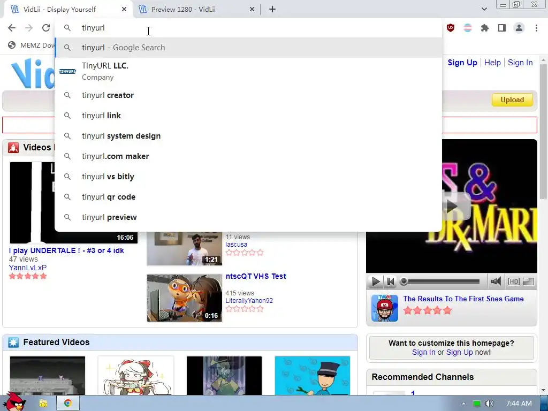This screenshot has height=411, width=548.
Task: Select the tinyurl link suggestion
Action: click(248, 116)
